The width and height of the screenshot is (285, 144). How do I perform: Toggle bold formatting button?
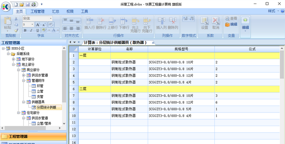pos(25,30)
